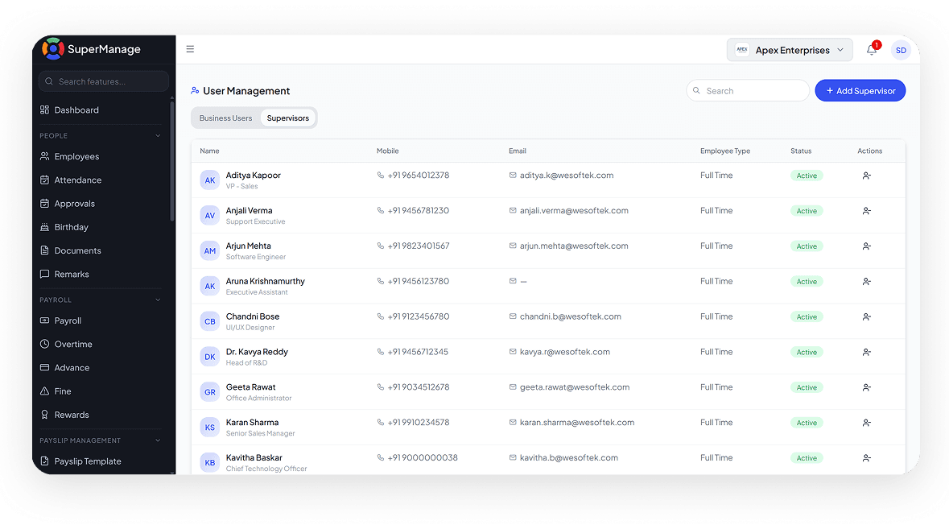Click the user Search field
The height and width of the screenshot is (529, 949).
tap(748, 91)
